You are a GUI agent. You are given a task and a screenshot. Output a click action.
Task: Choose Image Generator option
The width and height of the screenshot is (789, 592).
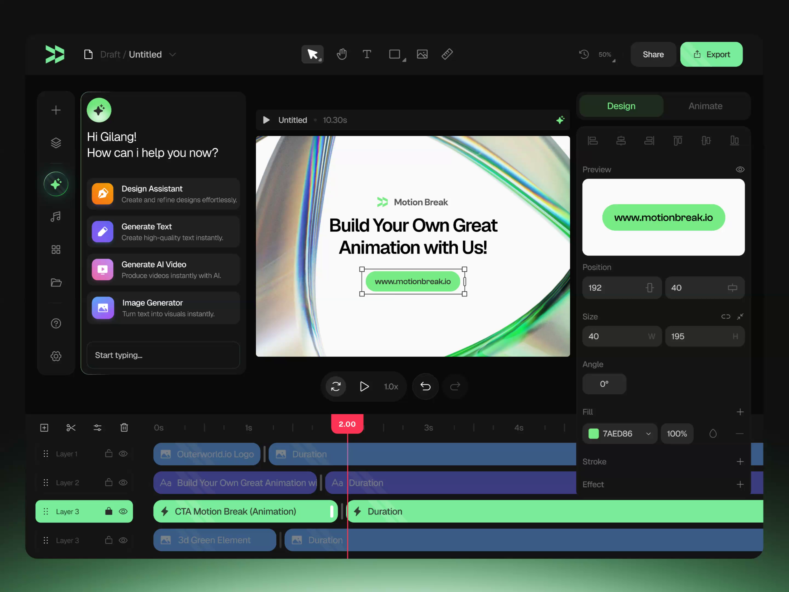(x=163, y=308)
